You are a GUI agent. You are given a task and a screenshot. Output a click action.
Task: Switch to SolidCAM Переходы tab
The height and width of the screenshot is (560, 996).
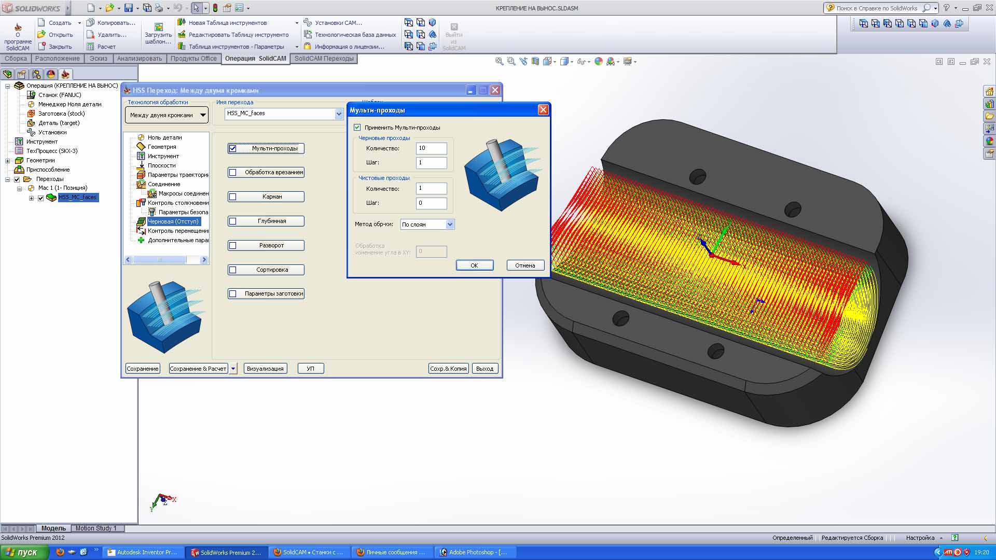pyautogui.click(x=324, y=59)
